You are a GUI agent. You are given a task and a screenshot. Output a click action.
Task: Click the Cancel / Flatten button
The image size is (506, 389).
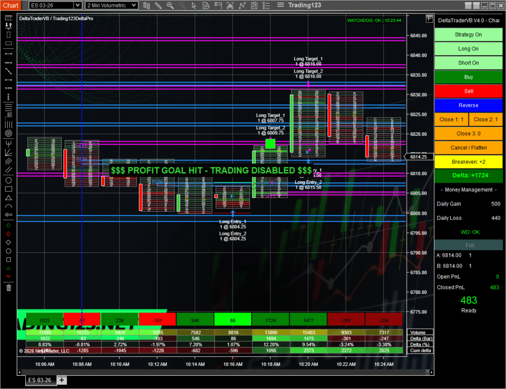[x=468, y=147]
